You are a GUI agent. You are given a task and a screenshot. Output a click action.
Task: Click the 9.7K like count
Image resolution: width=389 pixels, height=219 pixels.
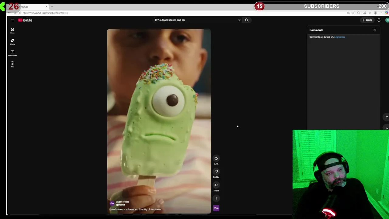(216, 164)
